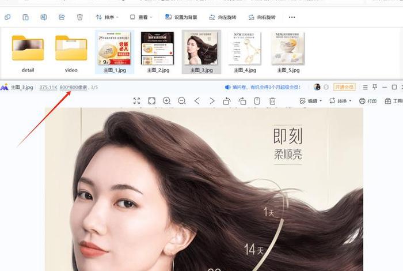Select the 主图_2.jpg thumbnail
Viewport: 403px width, 271px height.
pos(158,52)
